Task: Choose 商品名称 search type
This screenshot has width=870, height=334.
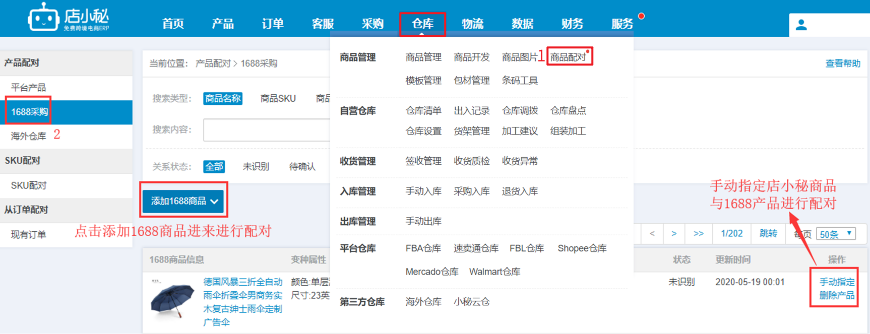Action: click(223, 98)
